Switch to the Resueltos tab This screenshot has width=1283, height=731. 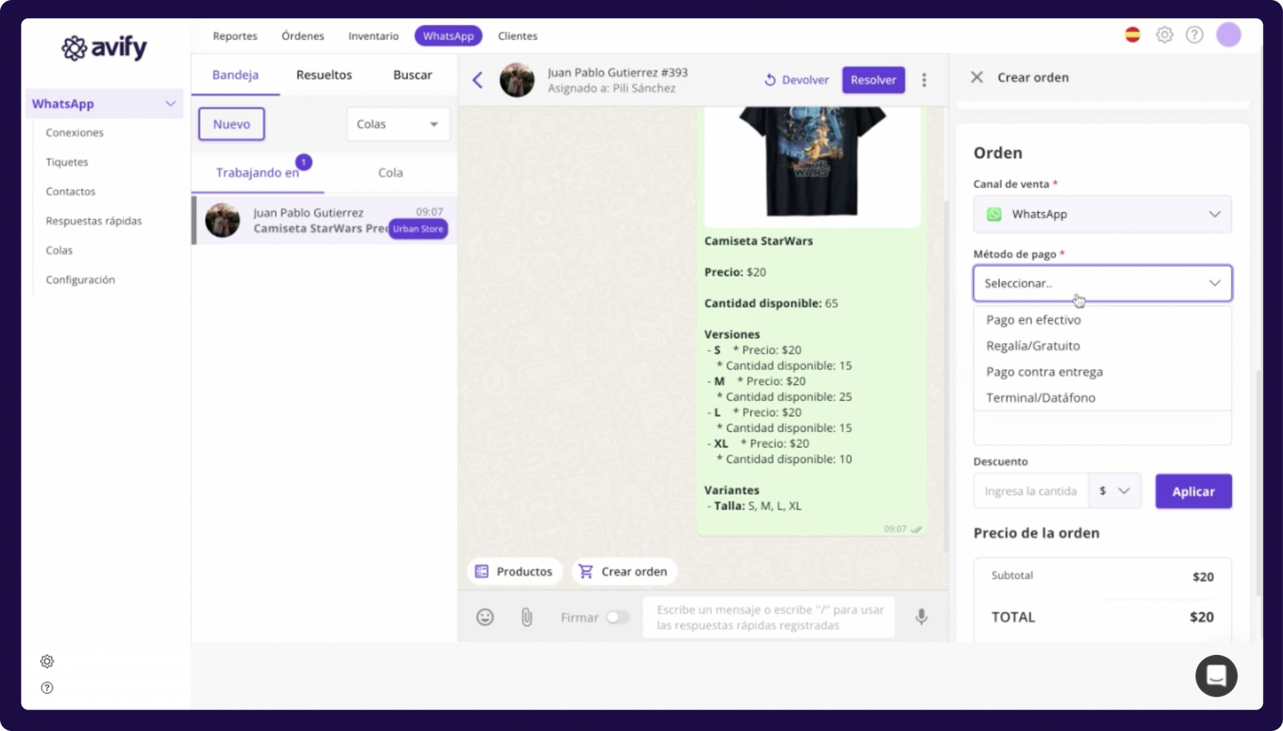324,75
